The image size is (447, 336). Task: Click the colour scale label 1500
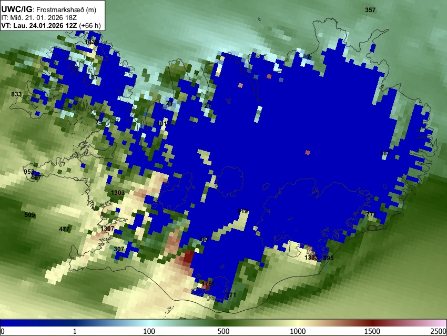pyautogui.click(x=372, y=331)
